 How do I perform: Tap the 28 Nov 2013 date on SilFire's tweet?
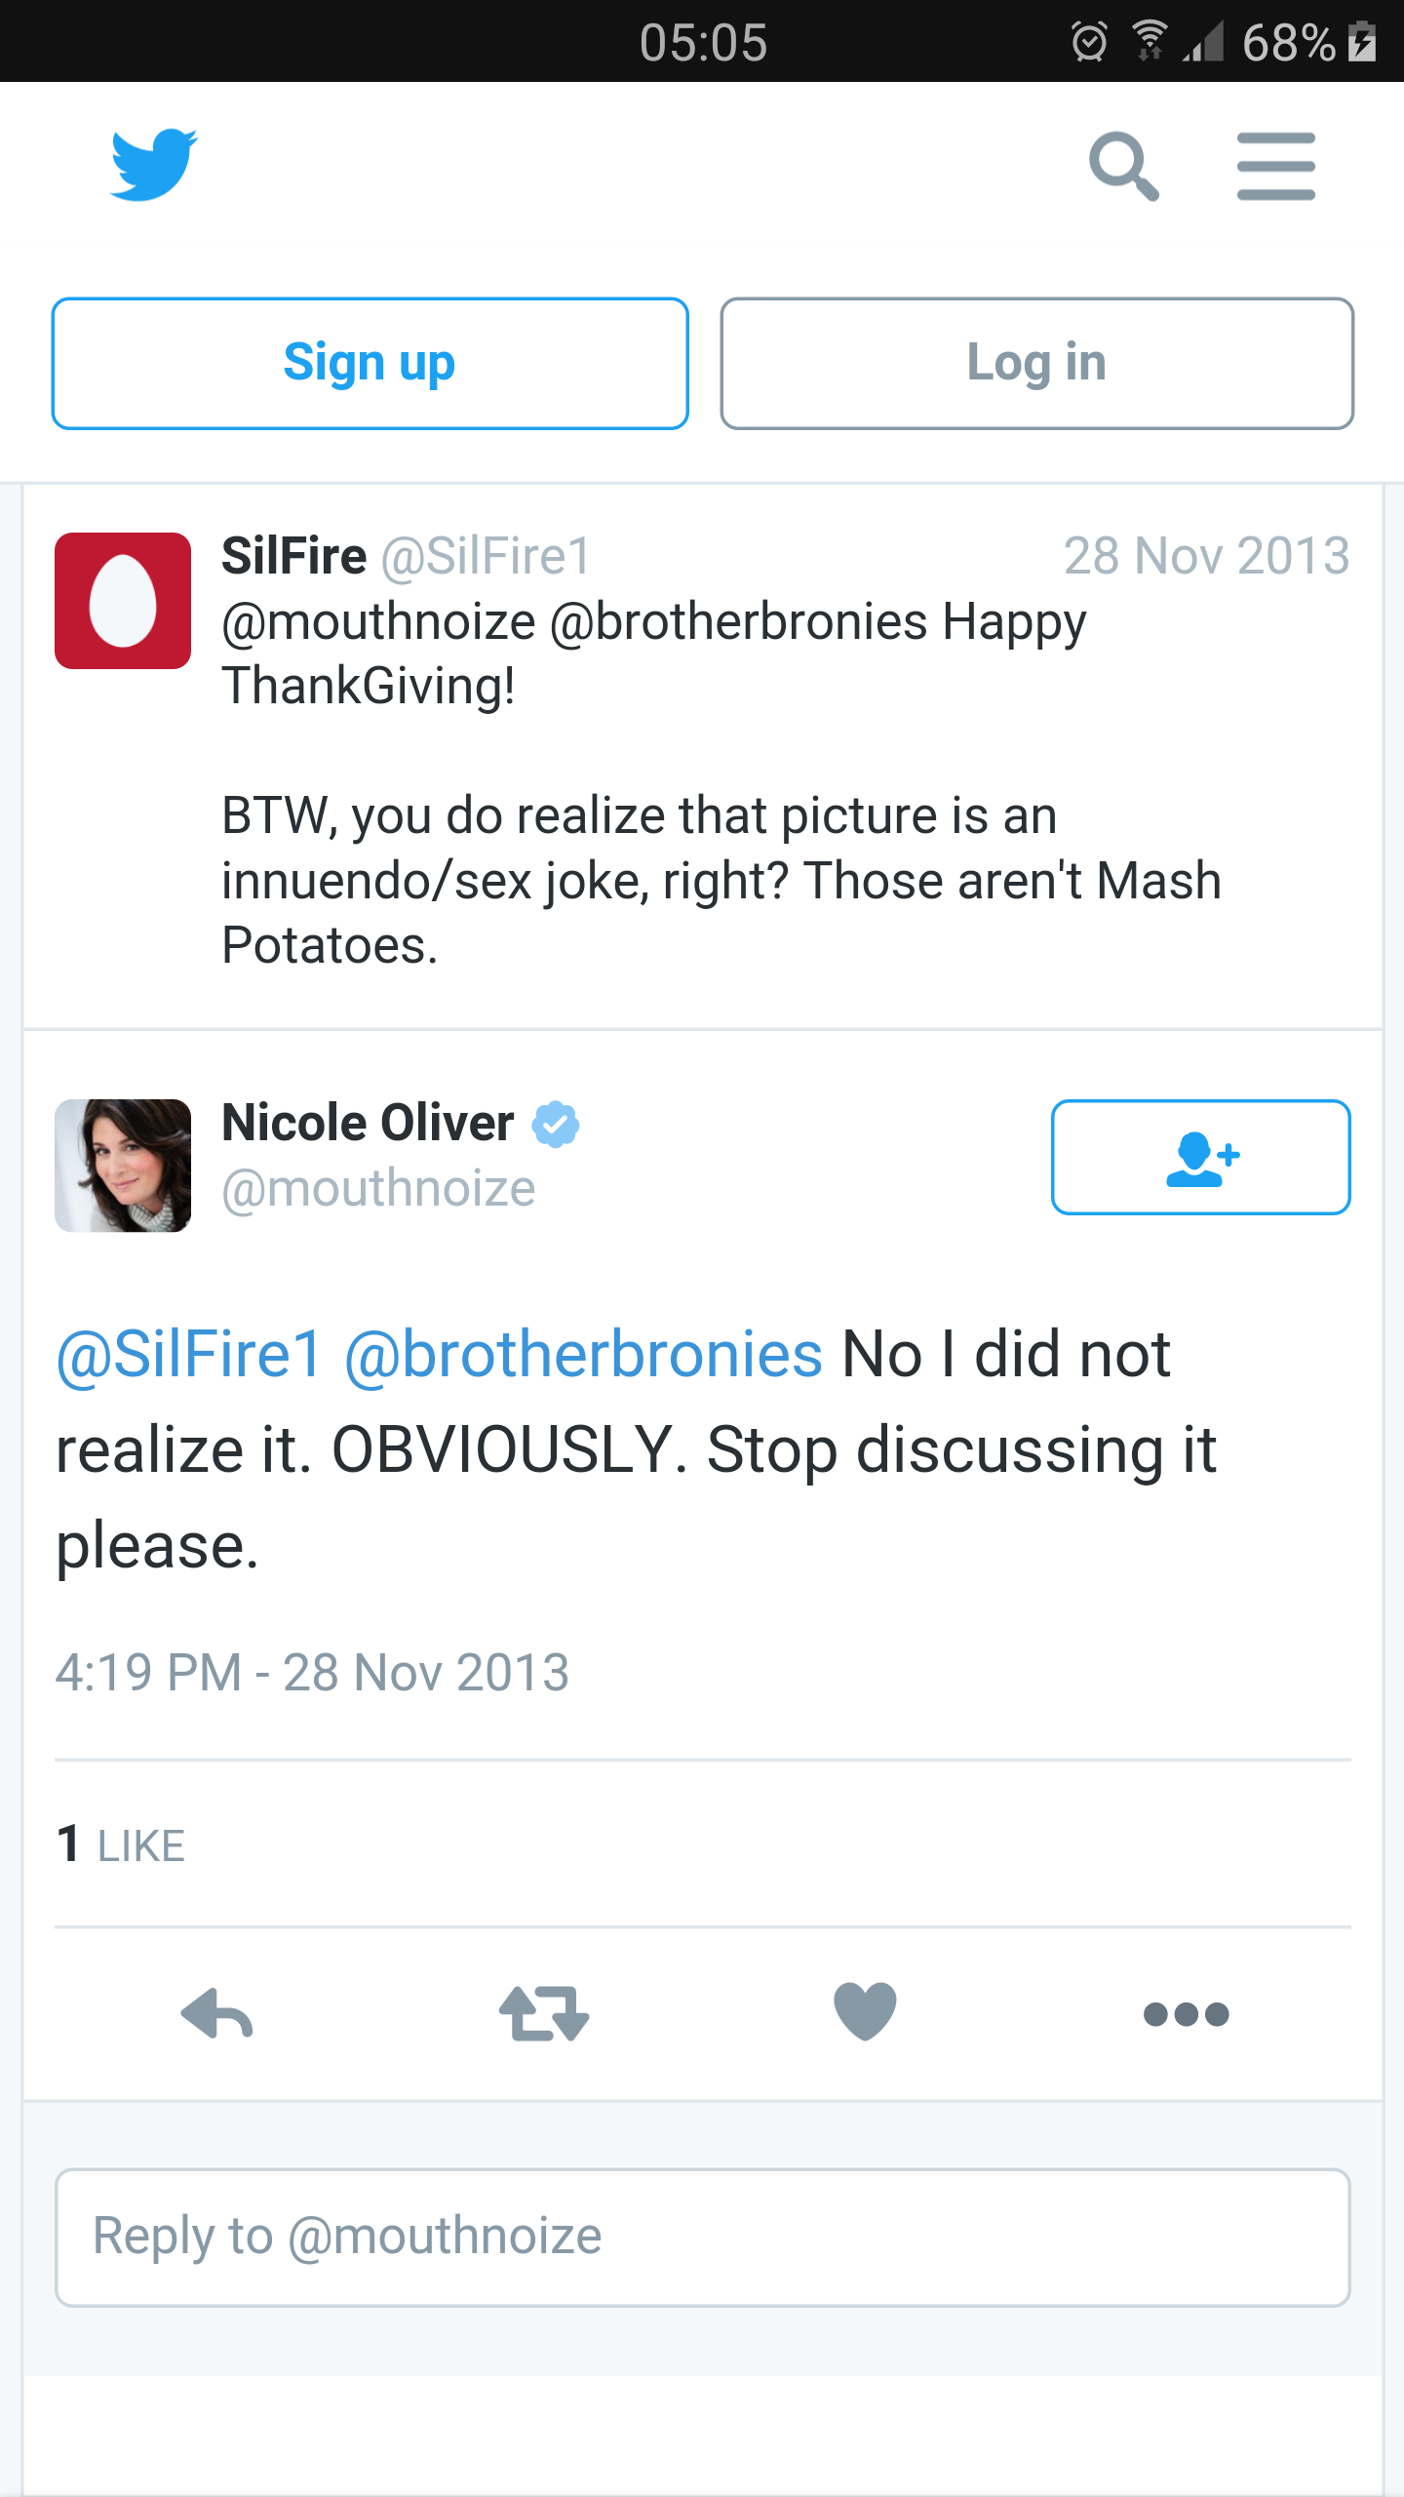(1206, 556)
